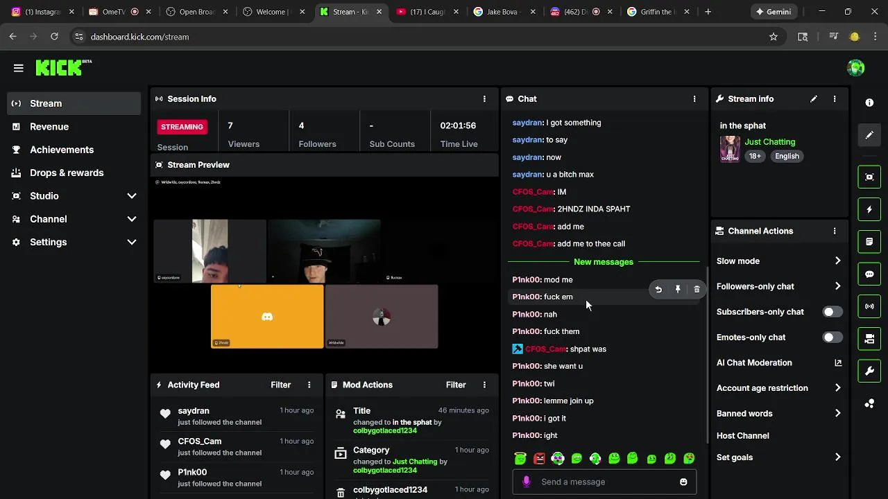Select Stream in the sidebar
This screenshot has height=499, width=888.
(74, 103)
